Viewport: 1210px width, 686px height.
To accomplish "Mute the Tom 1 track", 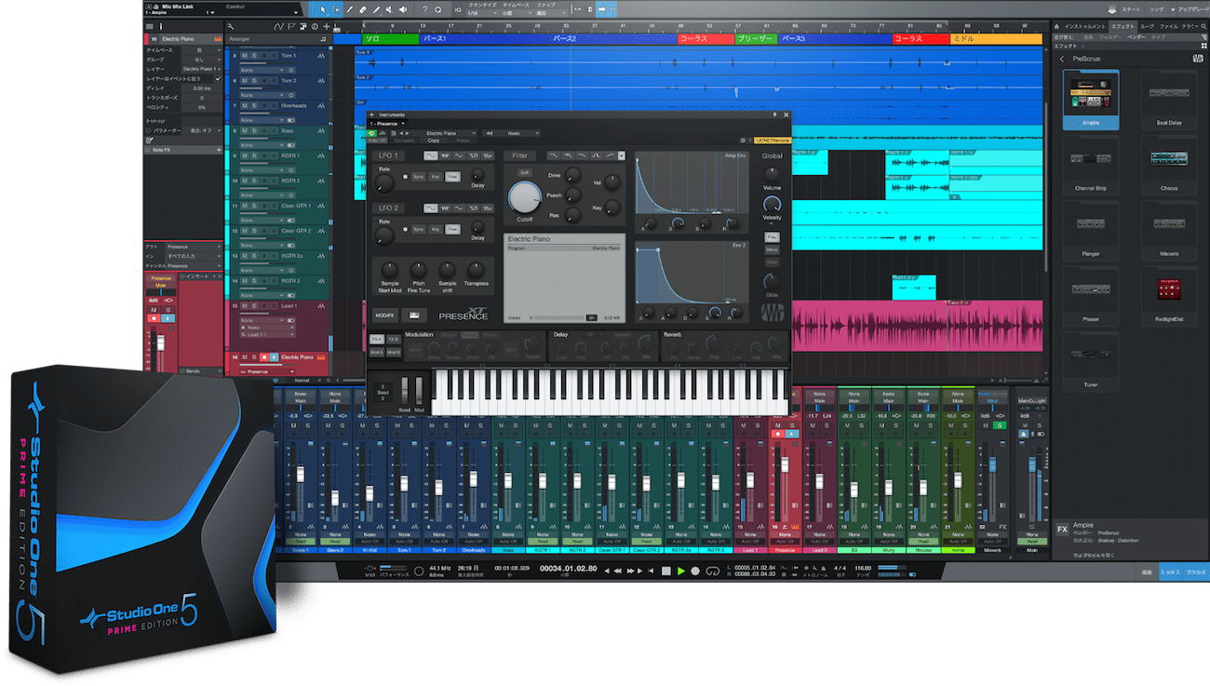I will [x=245, y=56].
